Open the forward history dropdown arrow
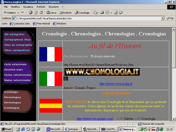The width and height of the screenshot is (176, 132). (x=26, y=13)
